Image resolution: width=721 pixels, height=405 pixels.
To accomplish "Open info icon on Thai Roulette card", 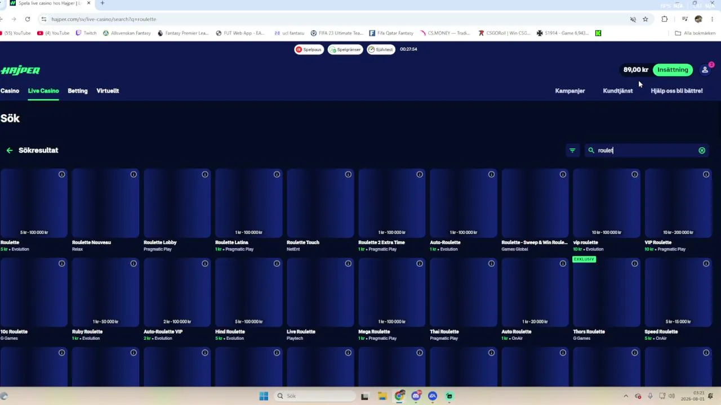I will pyautogui.click(x=491, y=263).
